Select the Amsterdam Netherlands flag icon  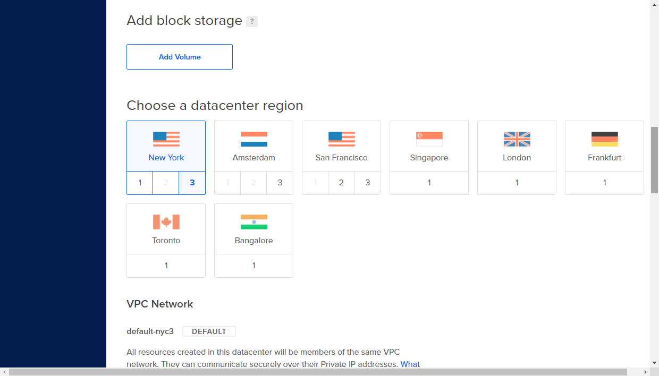(254, 139)
